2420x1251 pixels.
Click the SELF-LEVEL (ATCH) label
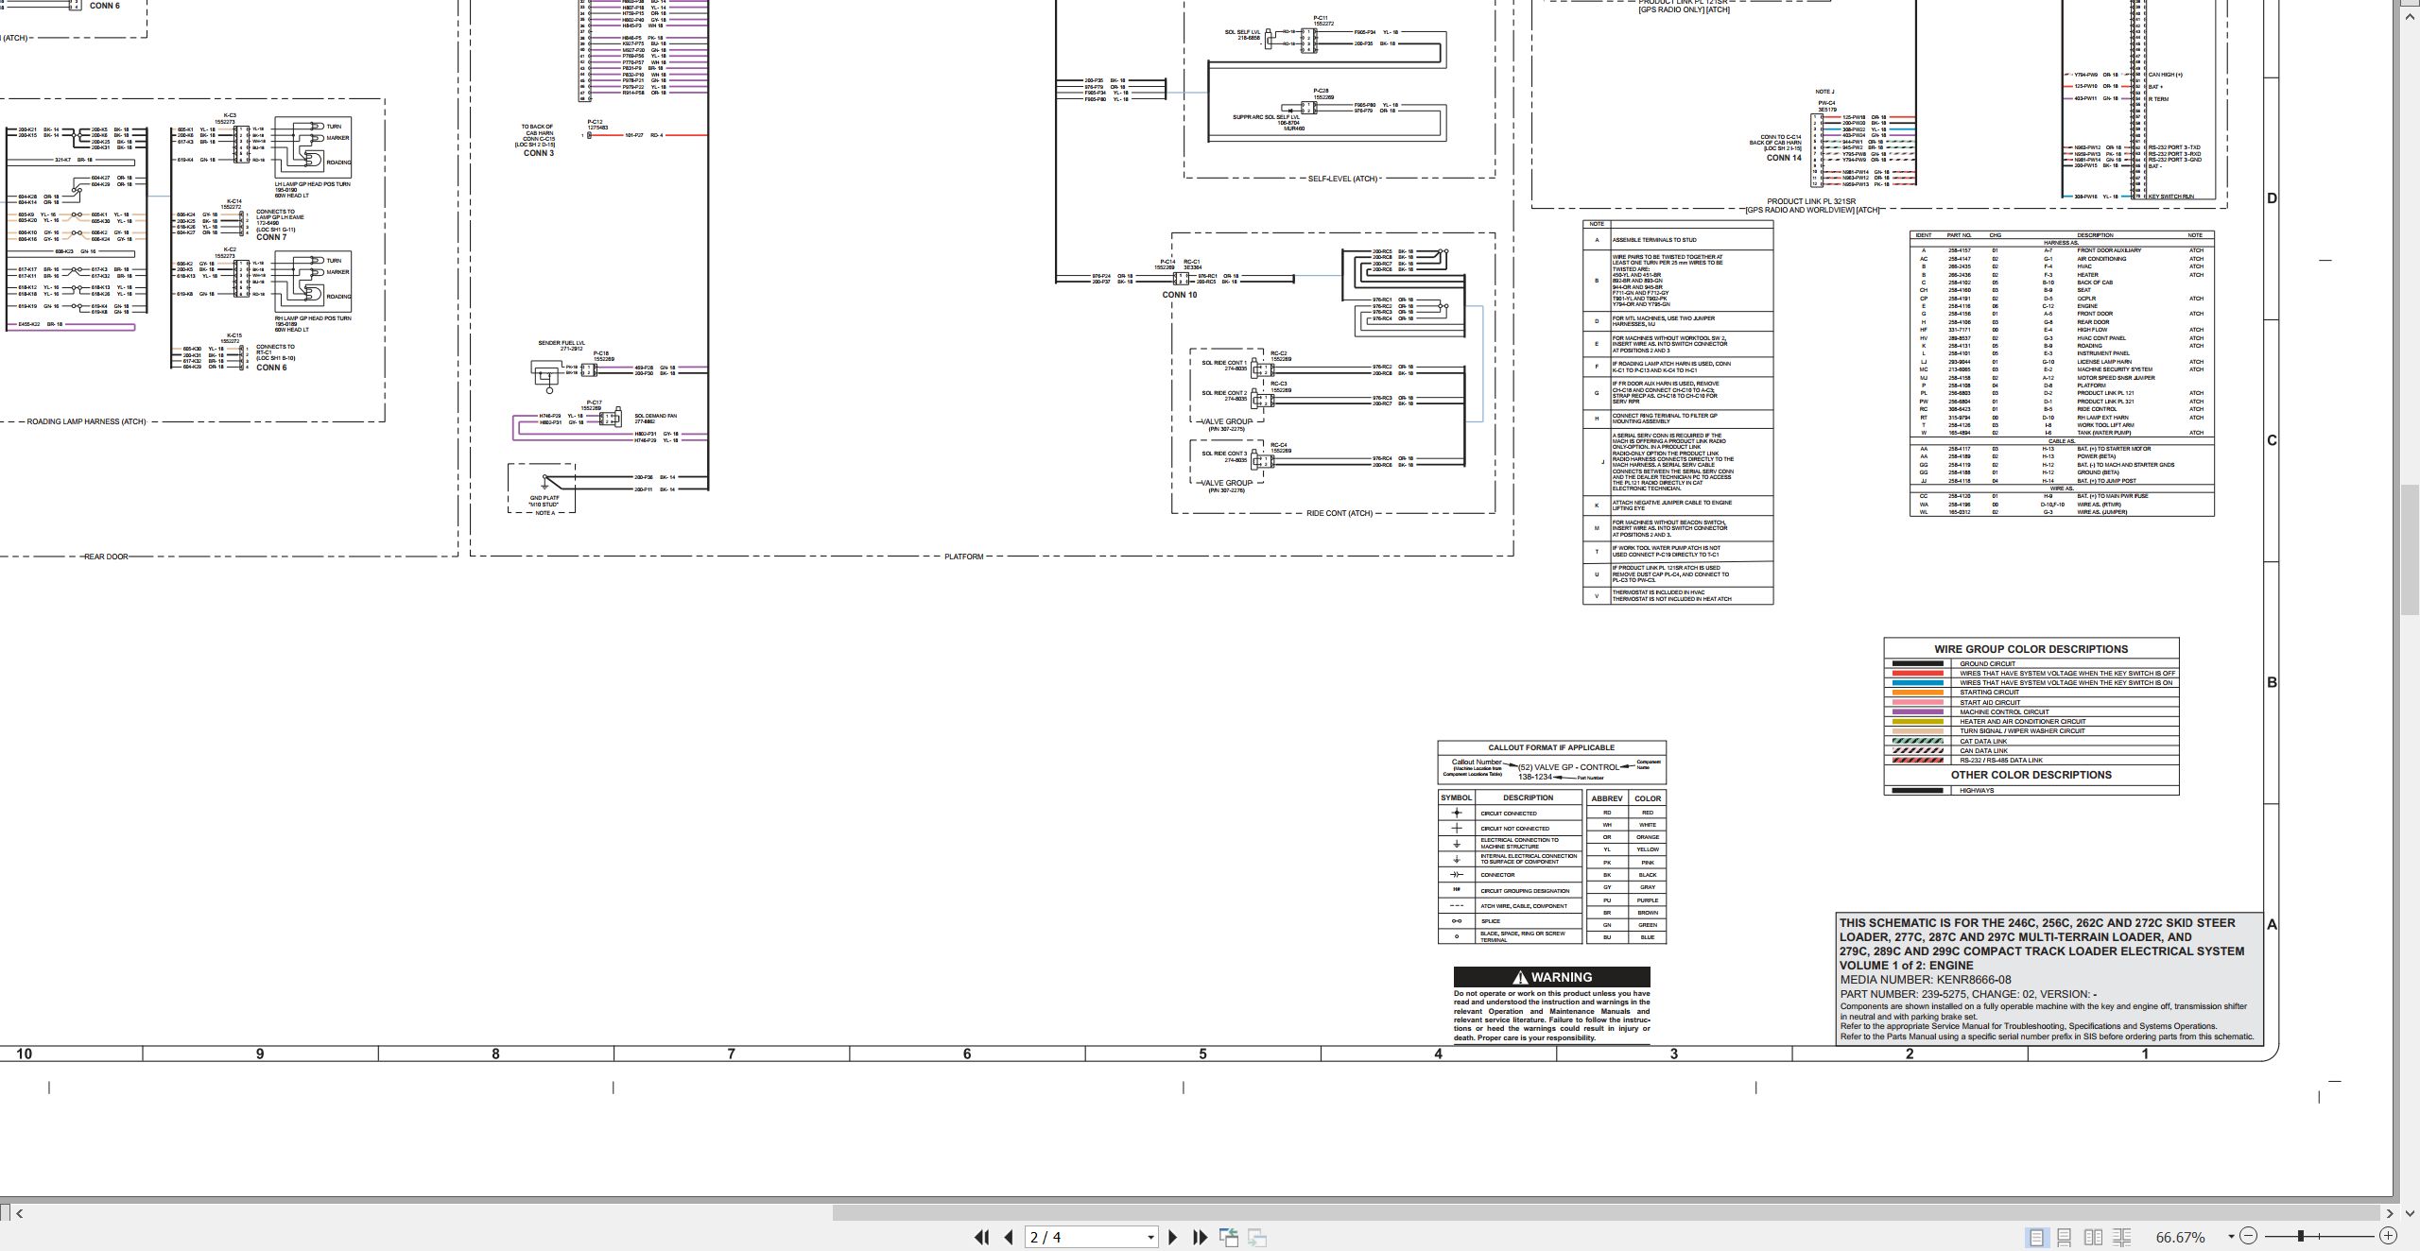1342,179
